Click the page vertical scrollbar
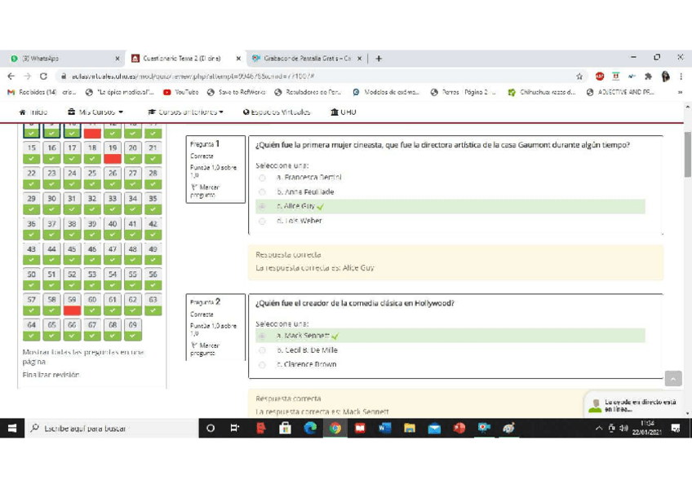Image resolution: width=692 pixels, height=488 pixels. pyautogui.click(x=687, y=244)
